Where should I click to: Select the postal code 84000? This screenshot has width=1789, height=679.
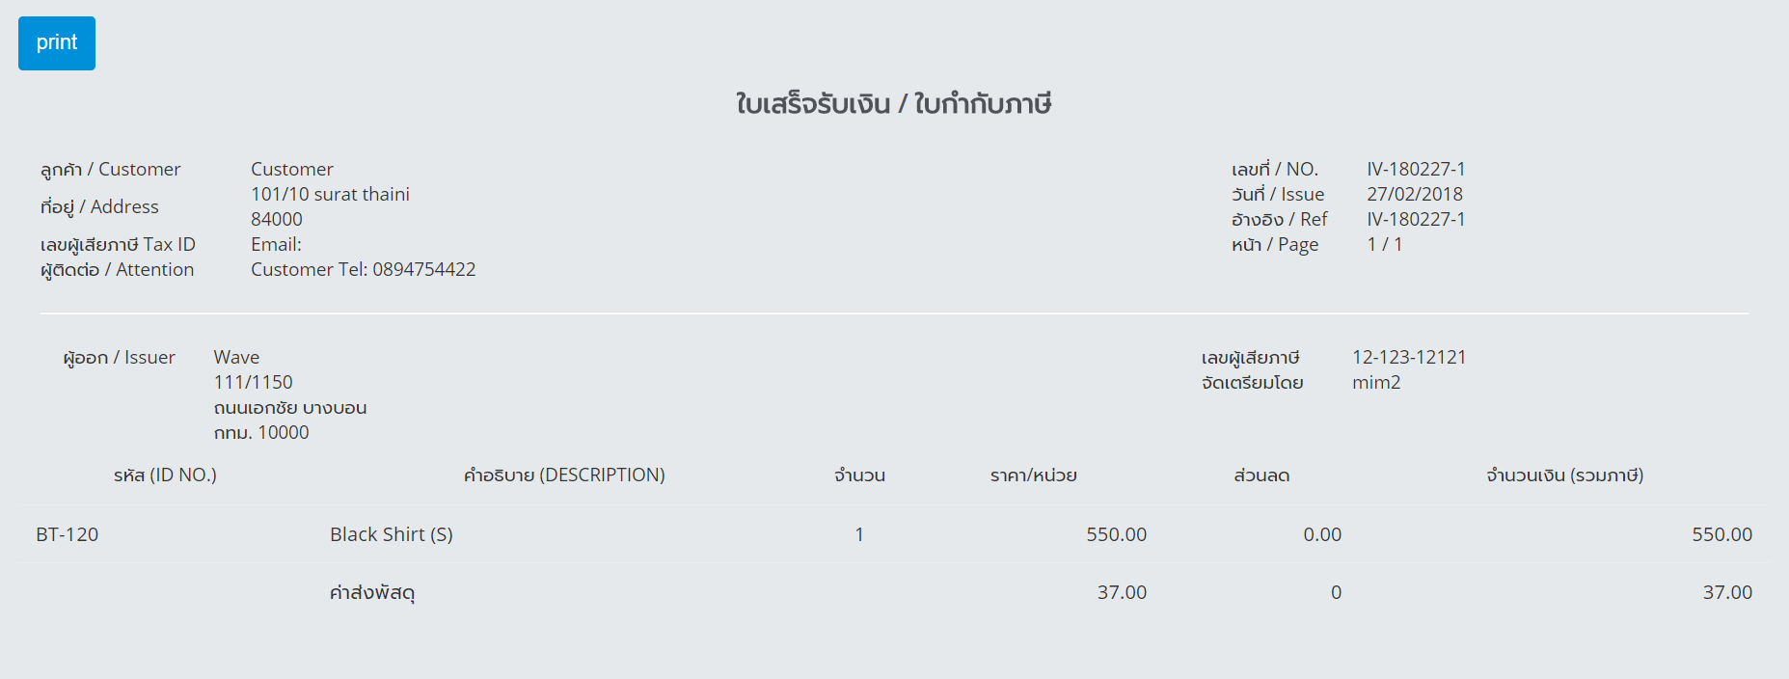click(x=277, y=219)
